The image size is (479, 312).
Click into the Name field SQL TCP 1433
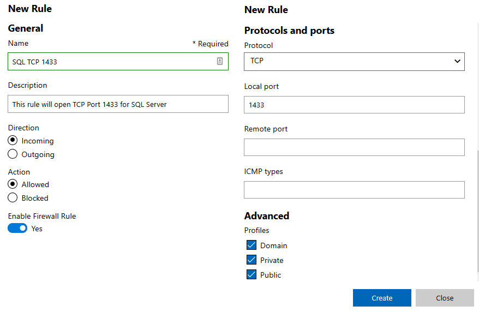118,61
